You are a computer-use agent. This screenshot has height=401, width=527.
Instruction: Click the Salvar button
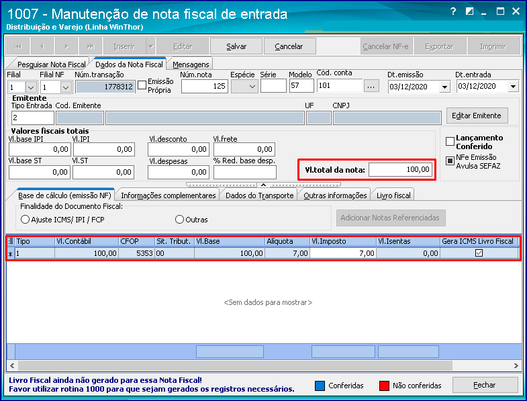[x=236, y=46]
